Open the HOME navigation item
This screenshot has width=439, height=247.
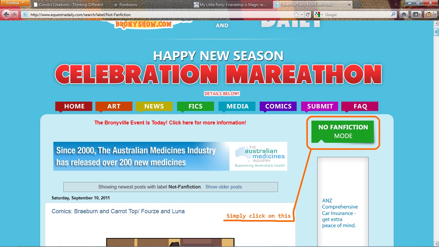(74, 106)
